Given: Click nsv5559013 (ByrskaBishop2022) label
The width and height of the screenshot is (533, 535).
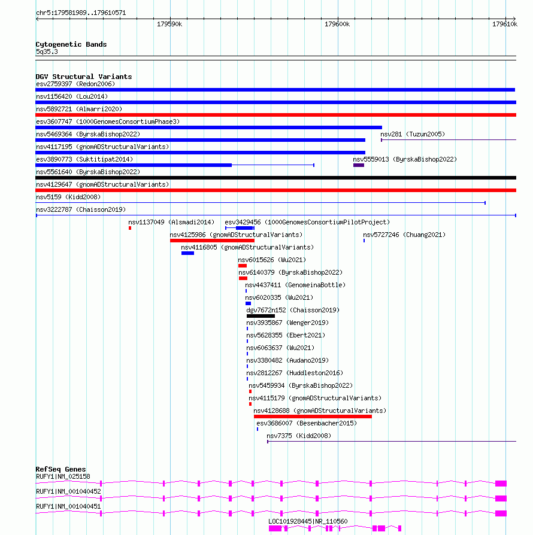Looking at the screenshot, I should point(405,160).
